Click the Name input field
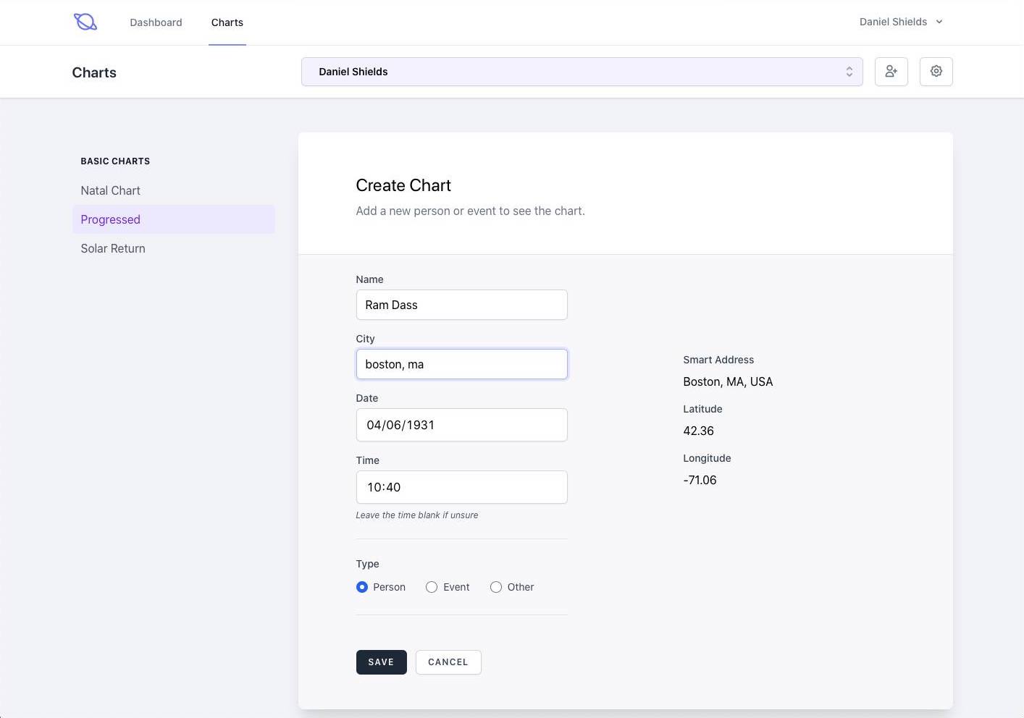Screen dimensions: 1024x718 [461, 305]
